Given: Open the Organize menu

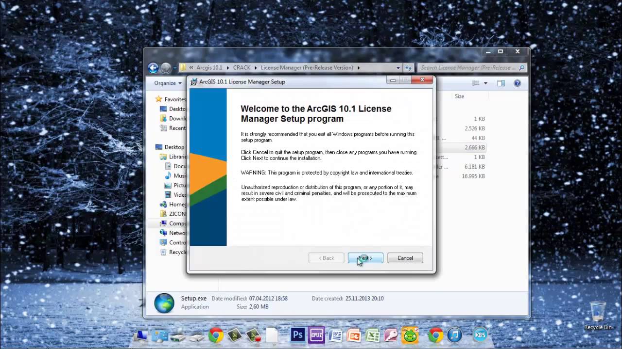Looking at the screenshot, I should 168,83.
